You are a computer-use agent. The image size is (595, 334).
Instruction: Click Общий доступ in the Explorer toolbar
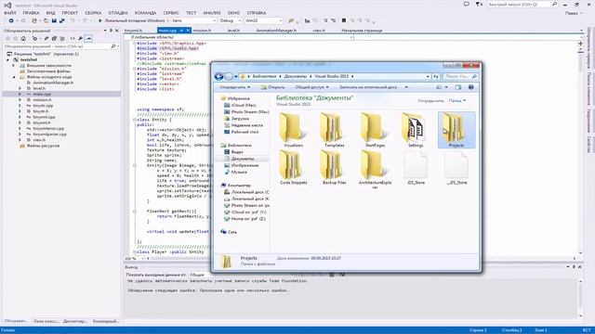click(312, 87)
